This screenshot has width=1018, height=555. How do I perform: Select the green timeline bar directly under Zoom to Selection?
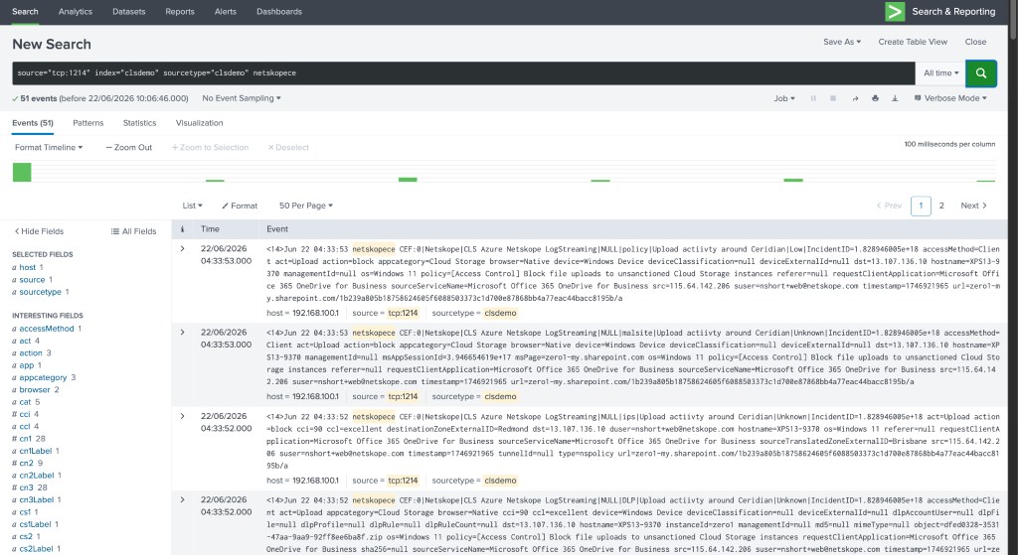[x=215, y=181]
